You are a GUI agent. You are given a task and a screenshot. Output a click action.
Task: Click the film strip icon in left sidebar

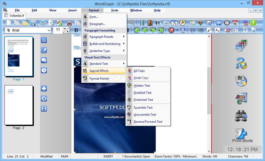[44, 109]
